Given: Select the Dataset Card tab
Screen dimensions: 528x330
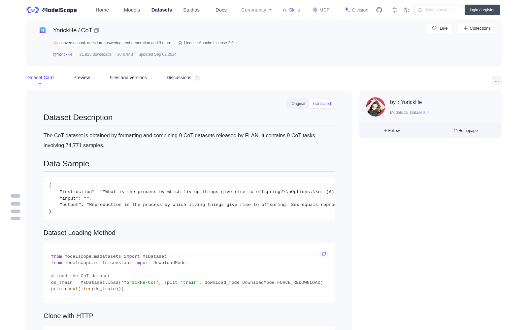Looking at the screenshot, I should click(40, 78).
